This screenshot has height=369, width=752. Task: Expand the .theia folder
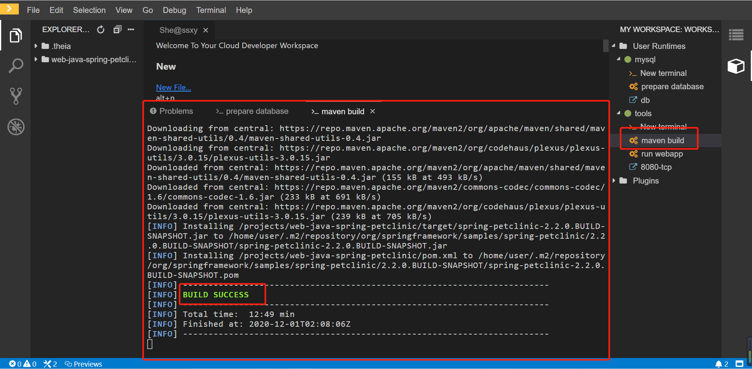36,46
